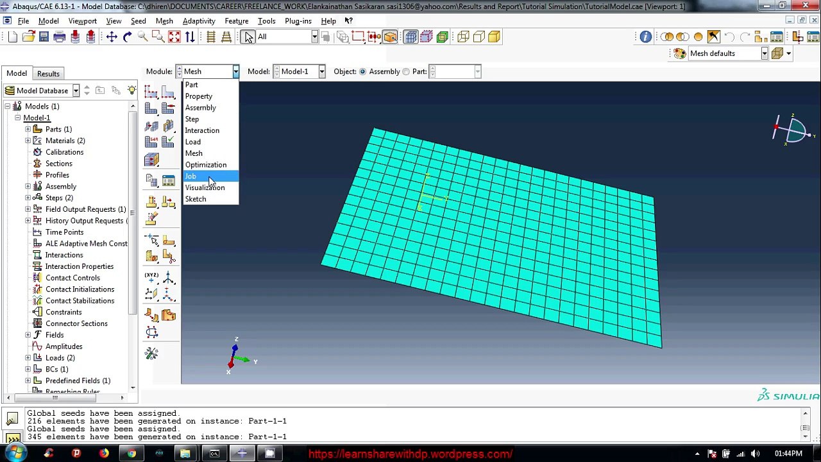821x462 pixels.
Task: Switch to the Results tab
Action: coord(48,74)
